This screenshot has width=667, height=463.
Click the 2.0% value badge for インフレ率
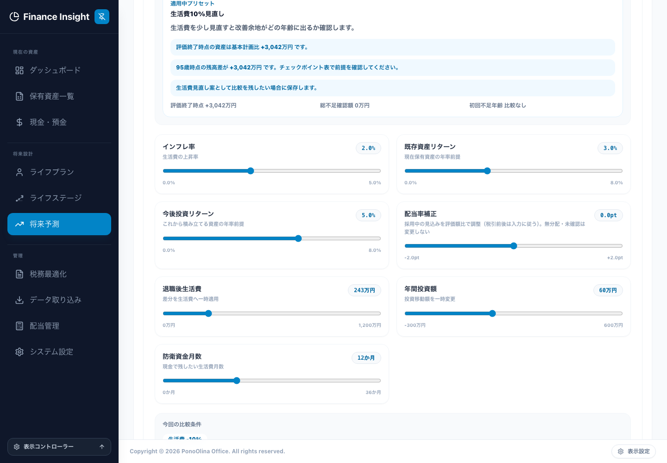(x=368, y=148)
